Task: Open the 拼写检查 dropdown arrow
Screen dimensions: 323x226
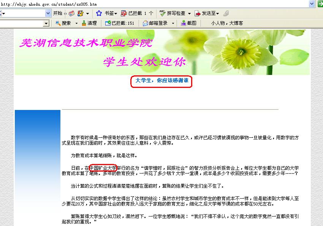Action: point(189,14)
